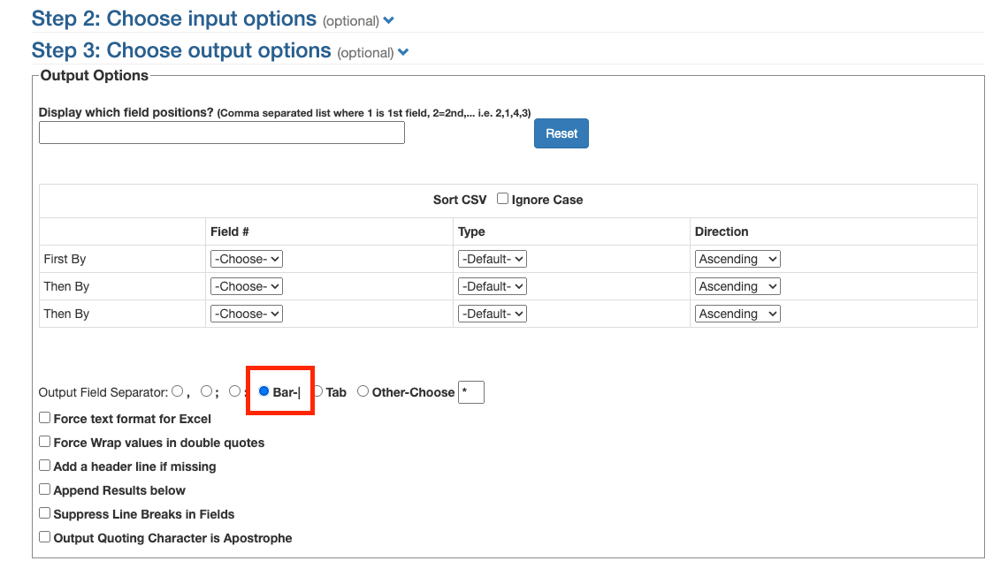993x561 pixels.
Task: Select Other-Choose separator radio button
Action: (x=363, y=391)
